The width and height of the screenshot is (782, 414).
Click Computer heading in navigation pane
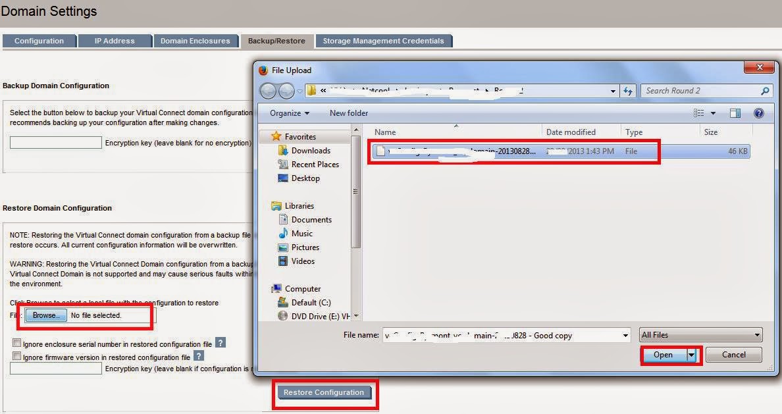302,289
